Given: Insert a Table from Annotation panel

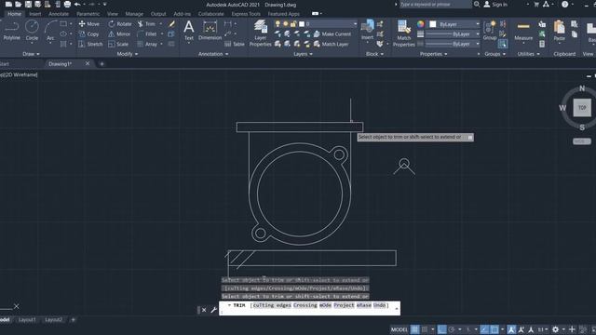Looking at the screenshot, I should (x=235, y=44).
